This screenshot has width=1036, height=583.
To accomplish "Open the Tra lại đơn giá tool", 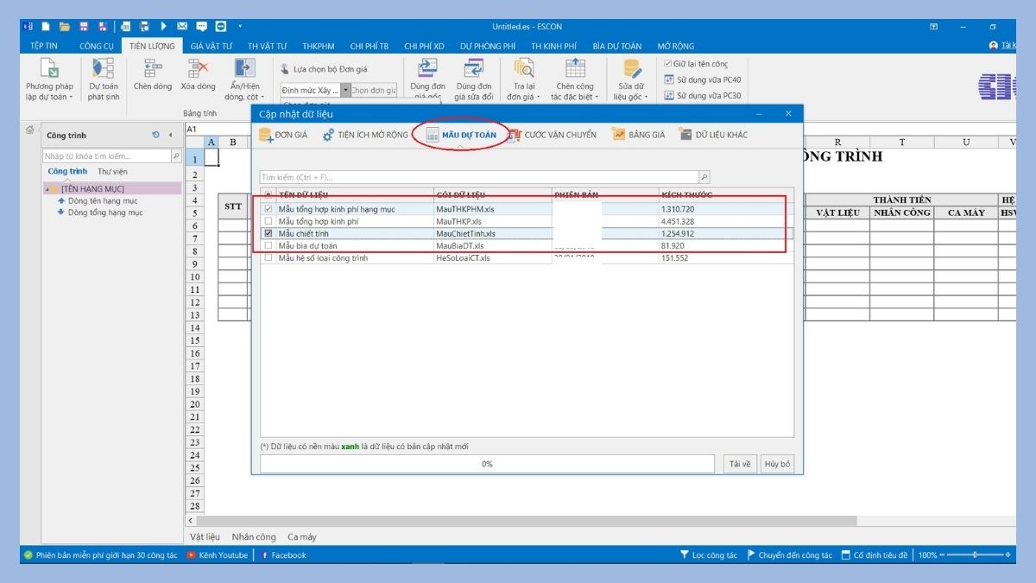I will click(523, 69).
